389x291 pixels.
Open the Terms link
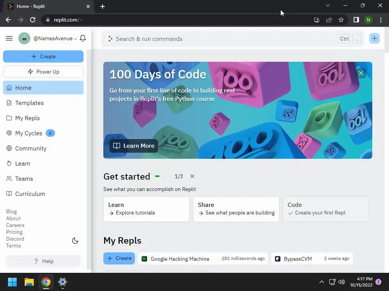(x=13, y=246)
